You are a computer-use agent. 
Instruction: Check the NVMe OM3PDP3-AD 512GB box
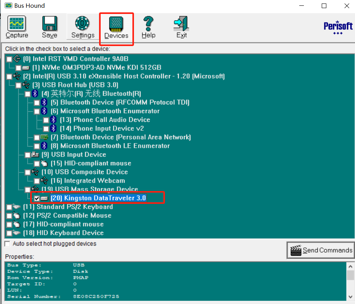(19, 68)
